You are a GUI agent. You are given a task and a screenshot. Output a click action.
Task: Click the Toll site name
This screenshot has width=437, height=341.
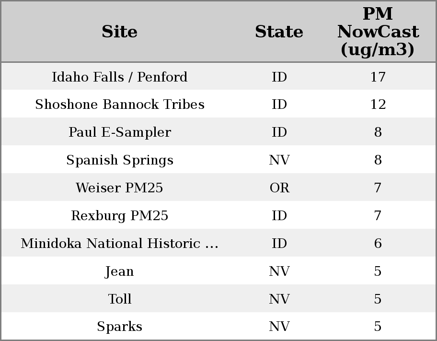[x=120, y=299]
